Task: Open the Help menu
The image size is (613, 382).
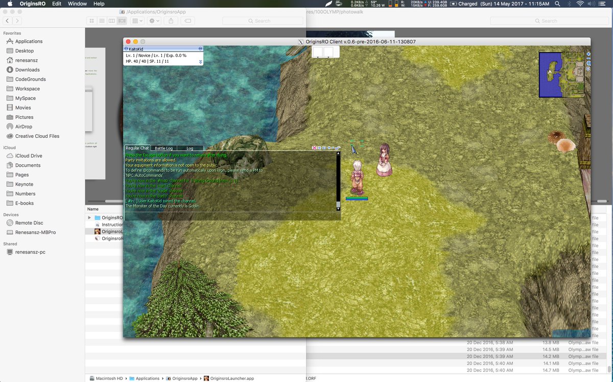Action: tap(99, 4)
